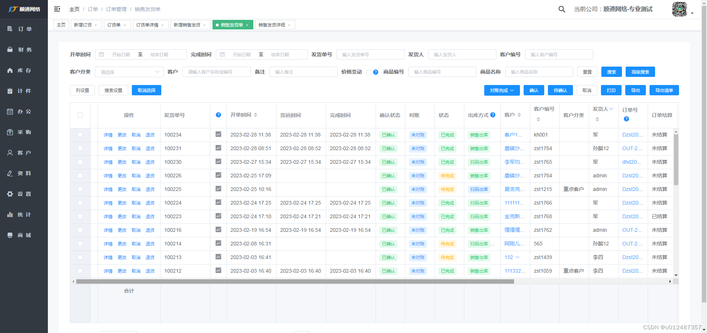Click the 价格变动 help question icon

click(376, 72)
